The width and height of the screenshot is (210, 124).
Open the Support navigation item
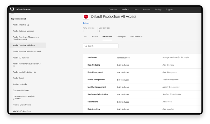(x=169, y=9)
